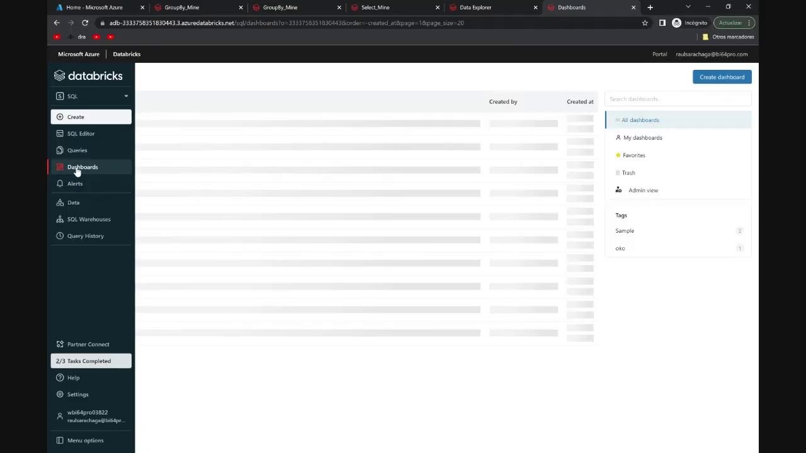Show Favorites dashboards
Viewport: 806px width, 453px height.
click(678, 155)
